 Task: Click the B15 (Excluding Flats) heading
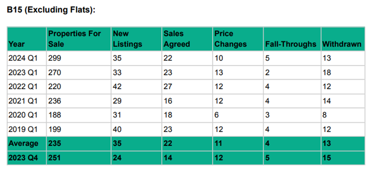coord(51,10)
